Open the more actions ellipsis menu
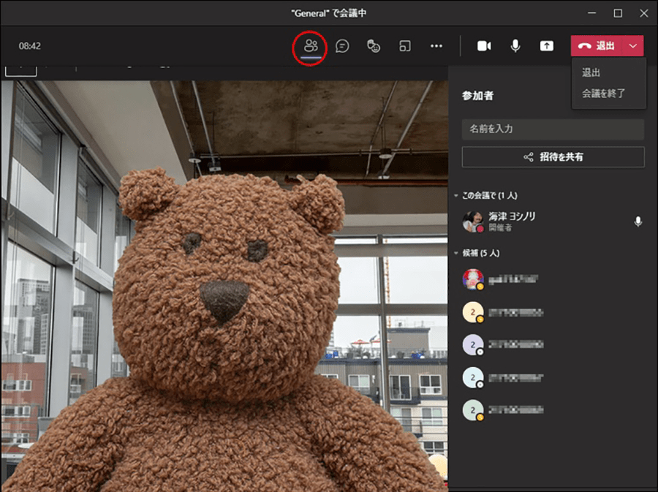 [436, 46]
